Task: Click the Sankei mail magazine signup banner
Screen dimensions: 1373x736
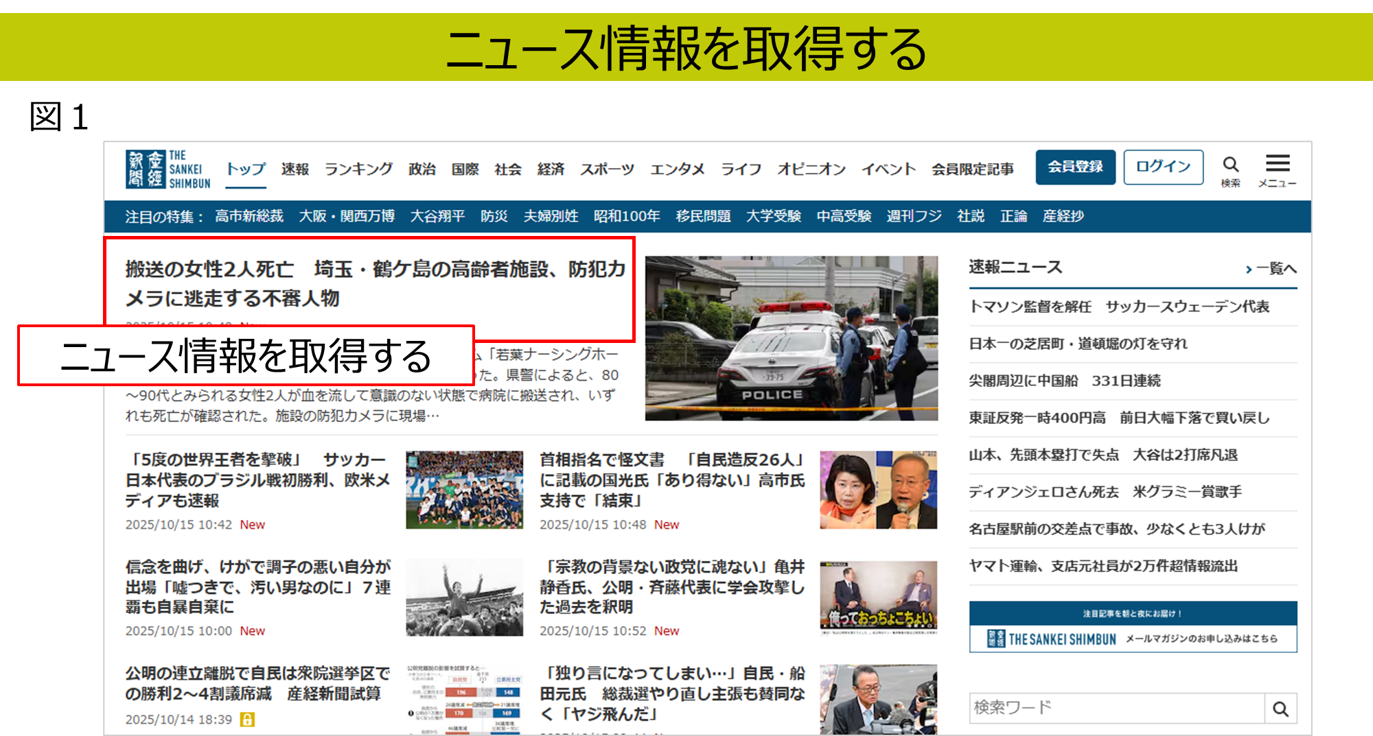Action: pyautogui.click(x=1133, y=627)
